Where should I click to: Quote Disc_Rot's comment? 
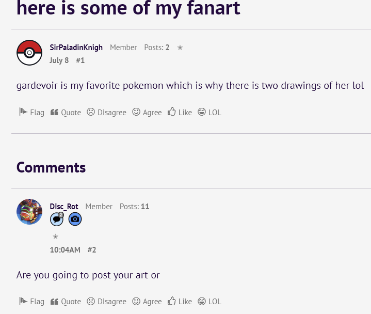coord(66,301)
